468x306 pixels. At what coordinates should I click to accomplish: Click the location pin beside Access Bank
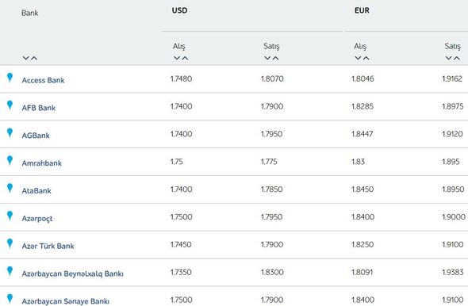point(10,77)
